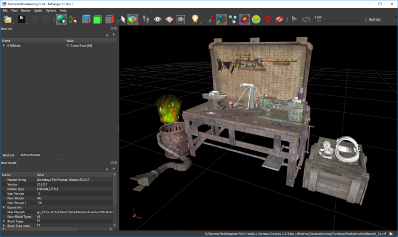Open save file dropdown arrow

coord(27,23)
